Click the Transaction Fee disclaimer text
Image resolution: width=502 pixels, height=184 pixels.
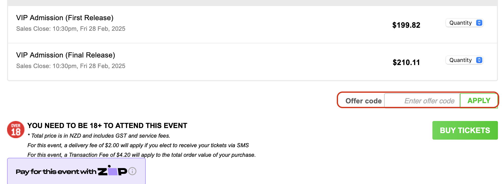point(141,155)
